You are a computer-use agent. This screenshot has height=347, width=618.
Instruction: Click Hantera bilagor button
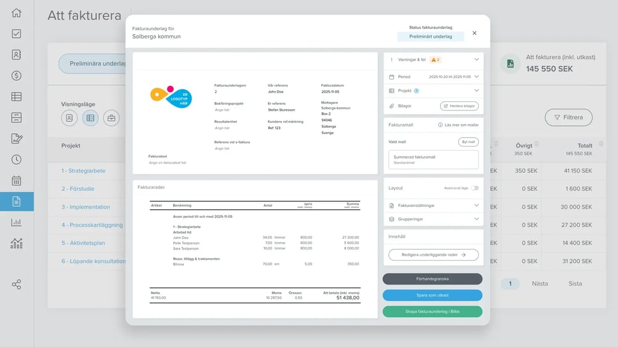(459, 106)
